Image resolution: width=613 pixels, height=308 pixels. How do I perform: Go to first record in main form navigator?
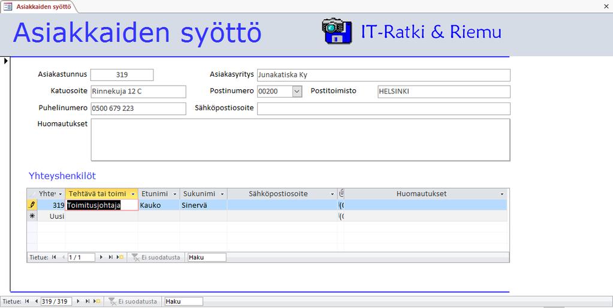pyautogui.click(x=27, y=301)
